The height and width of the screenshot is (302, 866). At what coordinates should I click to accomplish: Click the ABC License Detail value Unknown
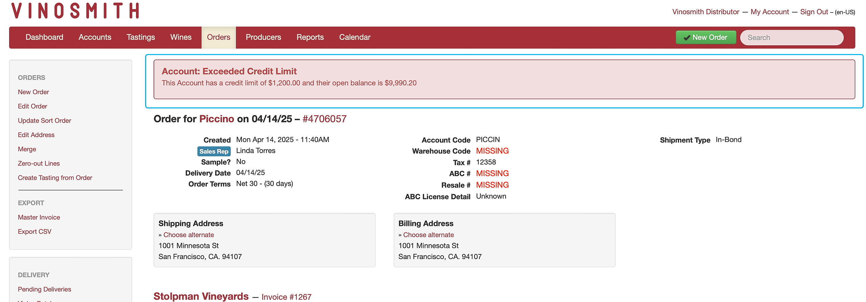pyautogui.click(x=491, y=196)
